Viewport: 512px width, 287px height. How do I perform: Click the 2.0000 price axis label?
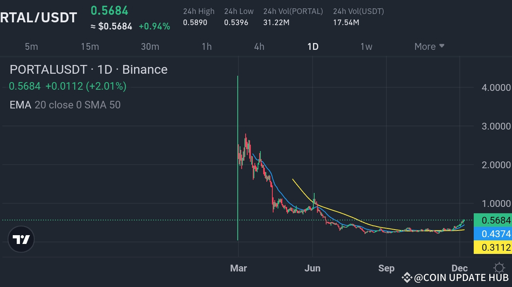point(496,165)
